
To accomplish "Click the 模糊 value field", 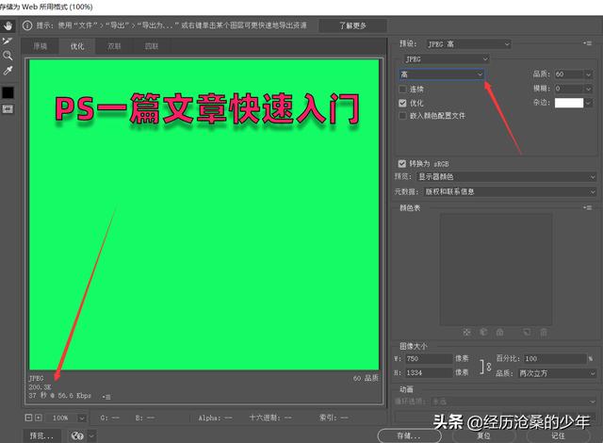I will [x=569, y=89].
